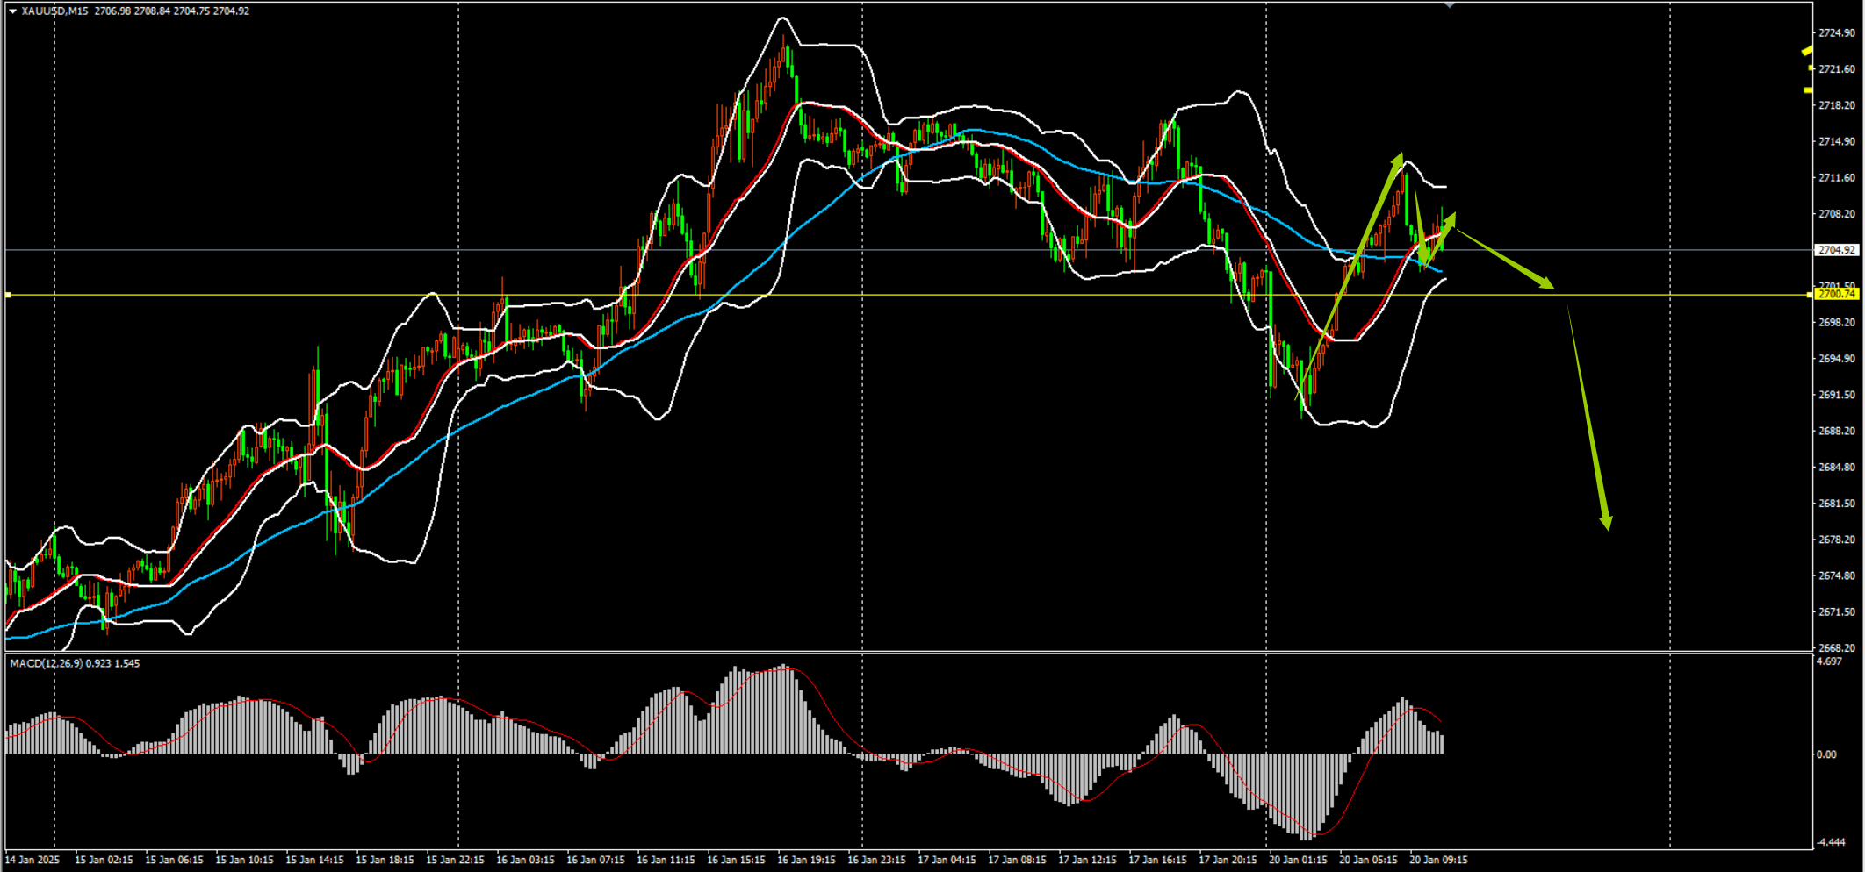Click the 2671.50 price scale value
The height and width of the screenshot is (872, 1865).
1836,611
